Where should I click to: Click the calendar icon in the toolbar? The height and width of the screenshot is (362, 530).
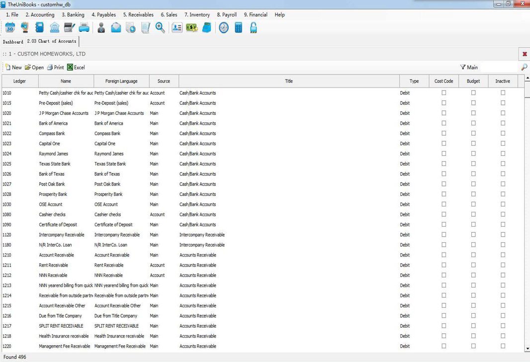pyautogui.click(x=10, y=28)
